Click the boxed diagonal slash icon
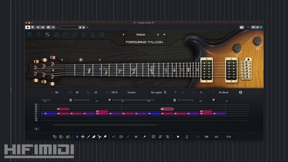 click(153, 137)
